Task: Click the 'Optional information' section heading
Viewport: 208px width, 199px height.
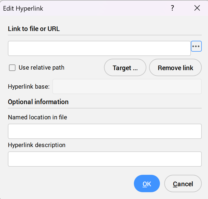Action: 38,102
